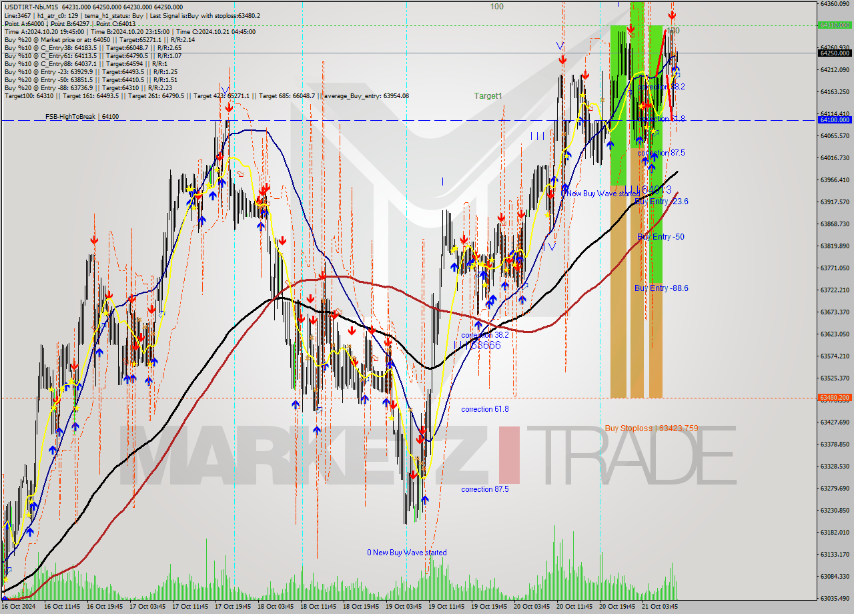Image resolution: width=854 pixels, height=614 pixels.
Task: Select the Buy Entry -88.6 label
Action: [661, 288]
